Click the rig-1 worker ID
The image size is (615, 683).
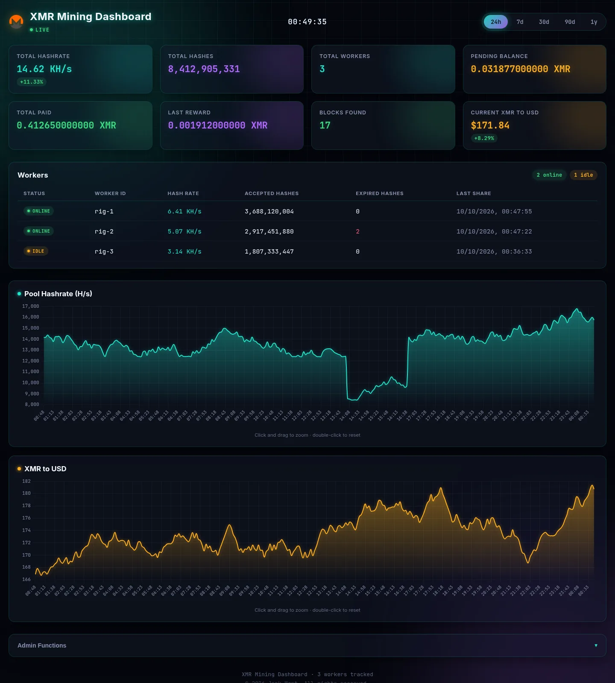[x=104, y=211]
